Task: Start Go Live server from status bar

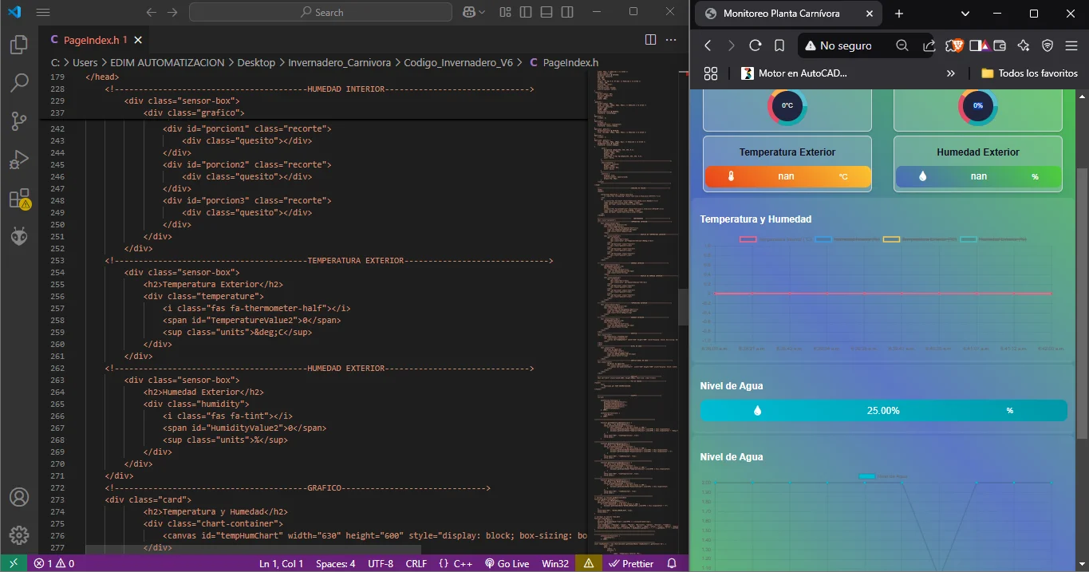Action: (x=507, y=563)
